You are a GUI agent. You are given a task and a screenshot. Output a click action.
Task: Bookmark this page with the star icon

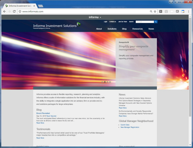(x=155, y=12)
